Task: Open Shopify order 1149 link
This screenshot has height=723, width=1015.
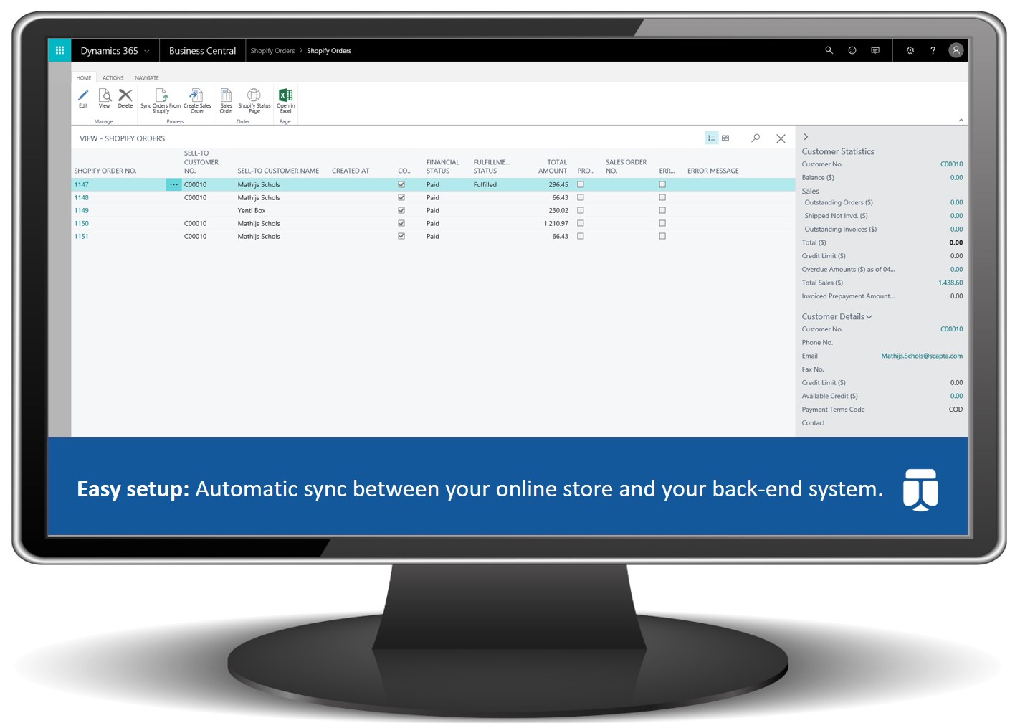Action: [x=82, y=210]
